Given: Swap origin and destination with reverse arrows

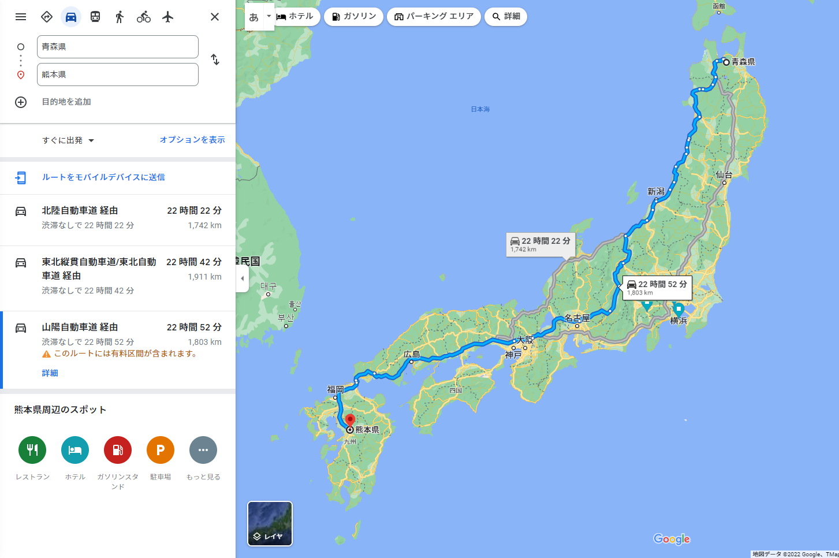Looking at the screenshot, I should click(x=215, y=59).
